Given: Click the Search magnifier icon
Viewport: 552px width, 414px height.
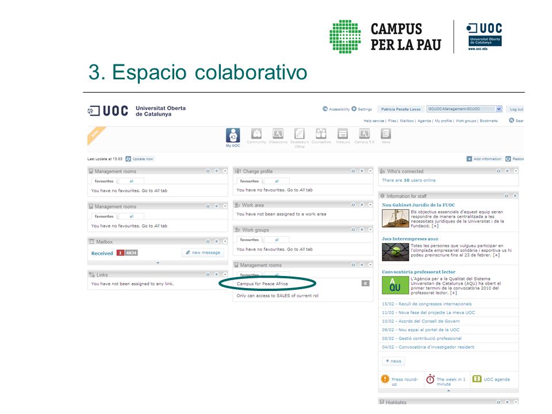Looking at the screenshot, I should 512,120.
